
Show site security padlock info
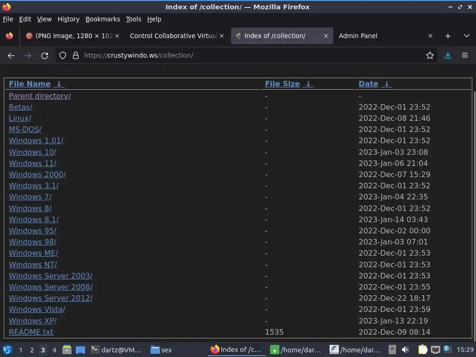(76, 56)
